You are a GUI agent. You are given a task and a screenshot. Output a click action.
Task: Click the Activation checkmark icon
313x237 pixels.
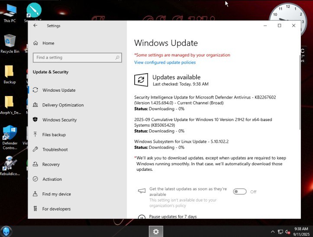(35, 179)
